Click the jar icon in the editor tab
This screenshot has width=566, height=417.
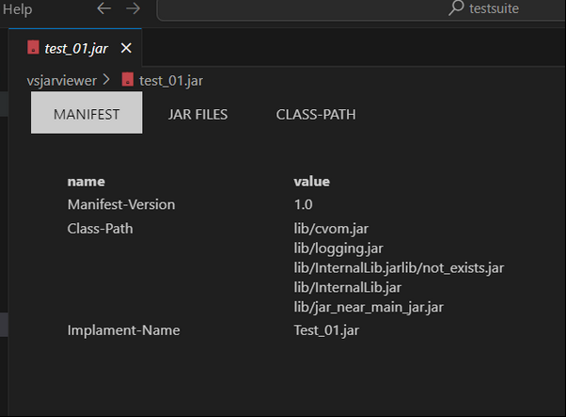point(33,48)
